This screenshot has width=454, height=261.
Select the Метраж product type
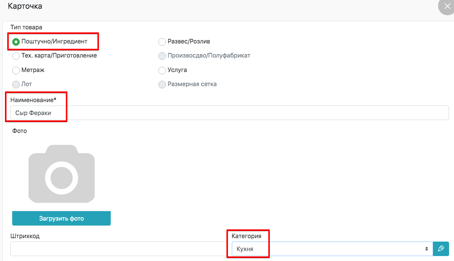click(x=16, y=70)
